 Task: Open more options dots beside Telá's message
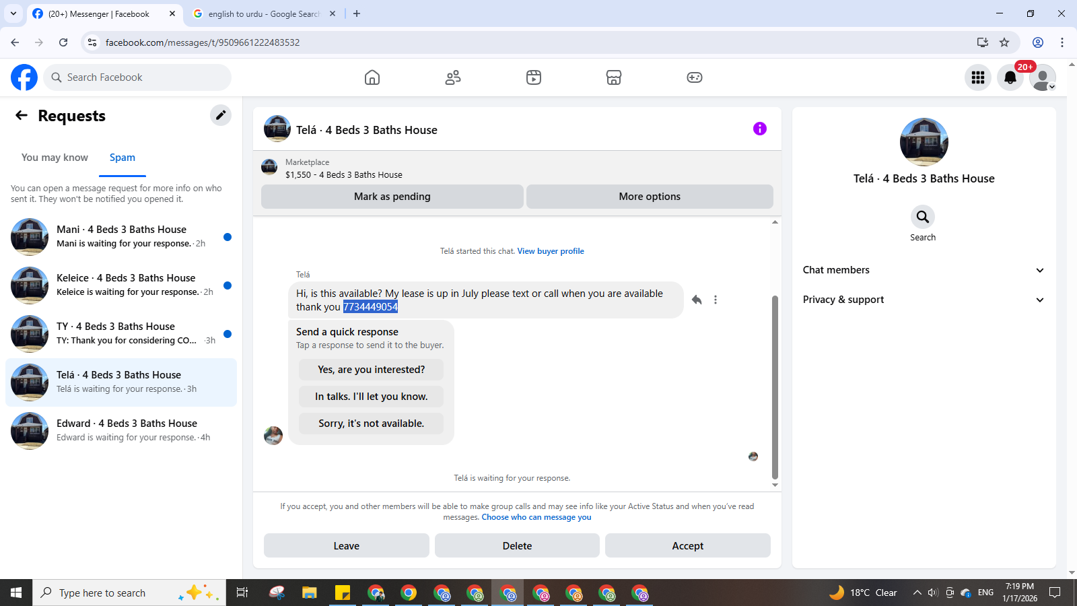coord(716,300)
